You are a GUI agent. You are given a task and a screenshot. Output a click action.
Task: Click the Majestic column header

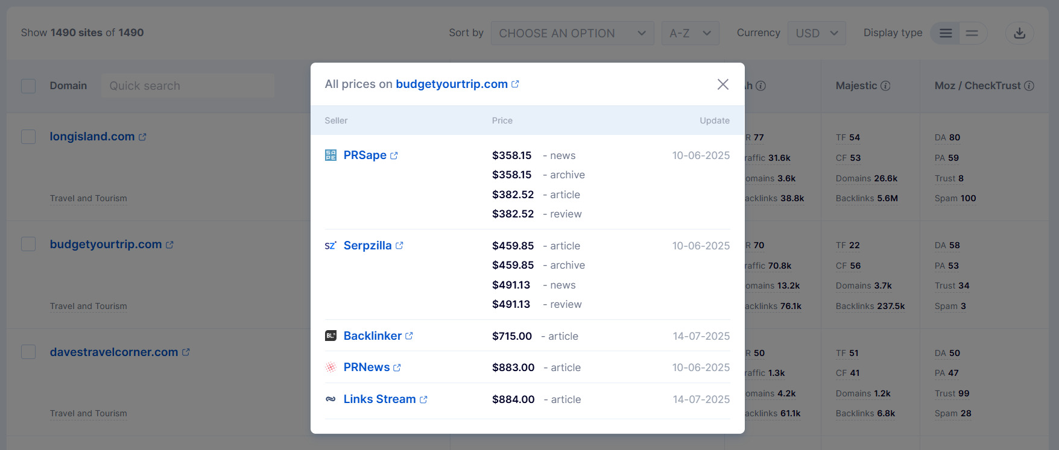point(856,86)
